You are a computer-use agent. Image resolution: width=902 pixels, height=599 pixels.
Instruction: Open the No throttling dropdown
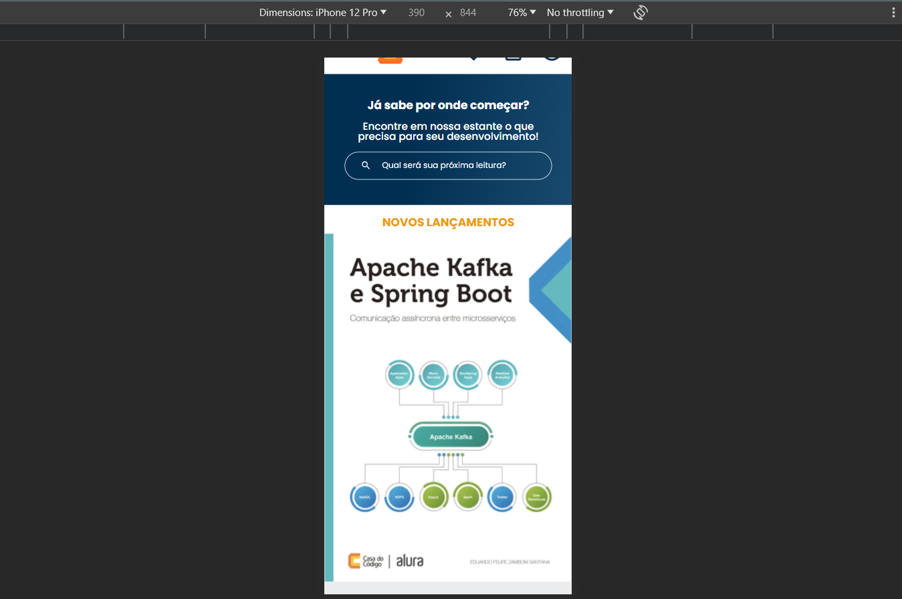coord(580,13)
